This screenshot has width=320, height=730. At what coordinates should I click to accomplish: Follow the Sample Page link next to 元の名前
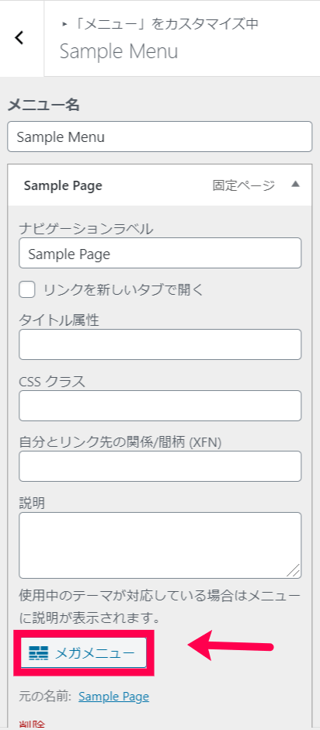click(113, 697)
